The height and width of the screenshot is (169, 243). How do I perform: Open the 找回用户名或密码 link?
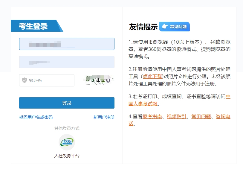[x=36, y=117]
